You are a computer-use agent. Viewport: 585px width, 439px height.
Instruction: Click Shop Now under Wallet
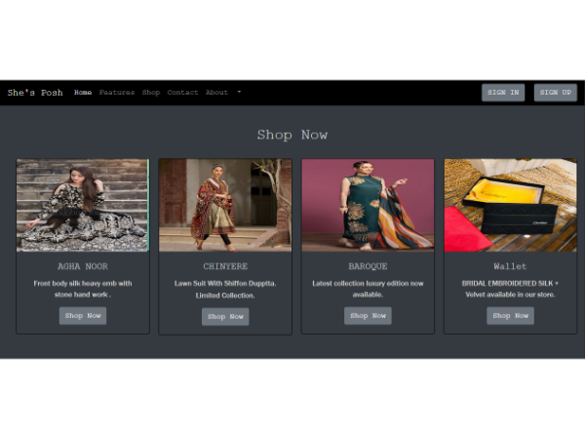tap(510, 316)
